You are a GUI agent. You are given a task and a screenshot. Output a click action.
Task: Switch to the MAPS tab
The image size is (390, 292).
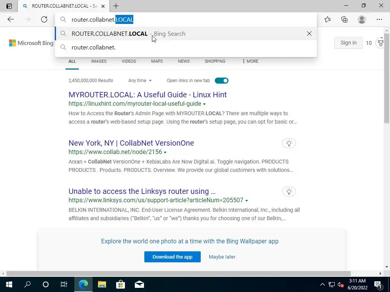157,61
